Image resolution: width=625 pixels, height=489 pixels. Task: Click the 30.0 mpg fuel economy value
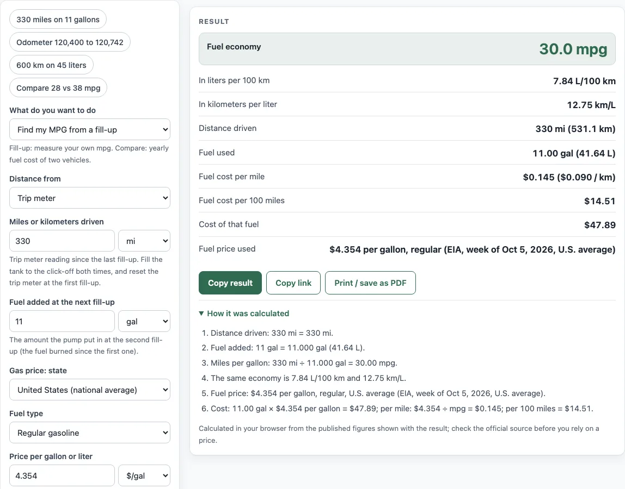573,49
